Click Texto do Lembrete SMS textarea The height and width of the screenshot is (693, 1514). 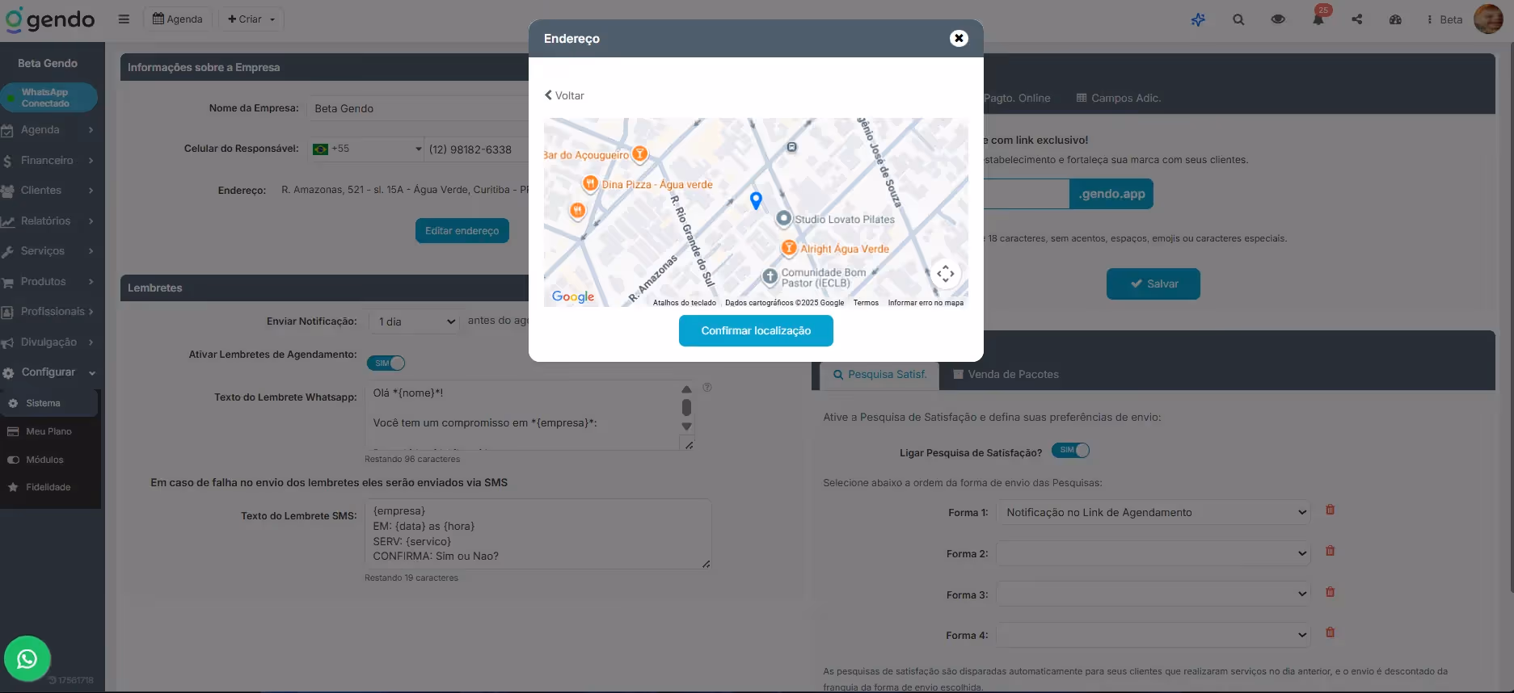(x=538, y=534)
